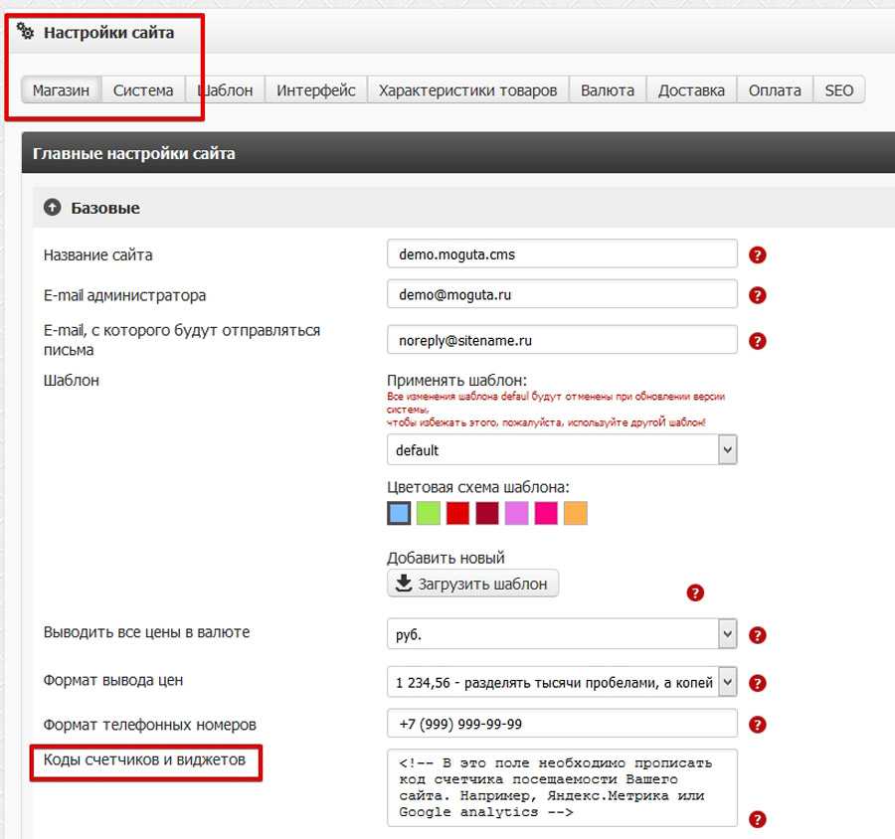Click the Название сайта input field
The width and height of the screenshot is (895, 839).
click(x=562, y=253)
